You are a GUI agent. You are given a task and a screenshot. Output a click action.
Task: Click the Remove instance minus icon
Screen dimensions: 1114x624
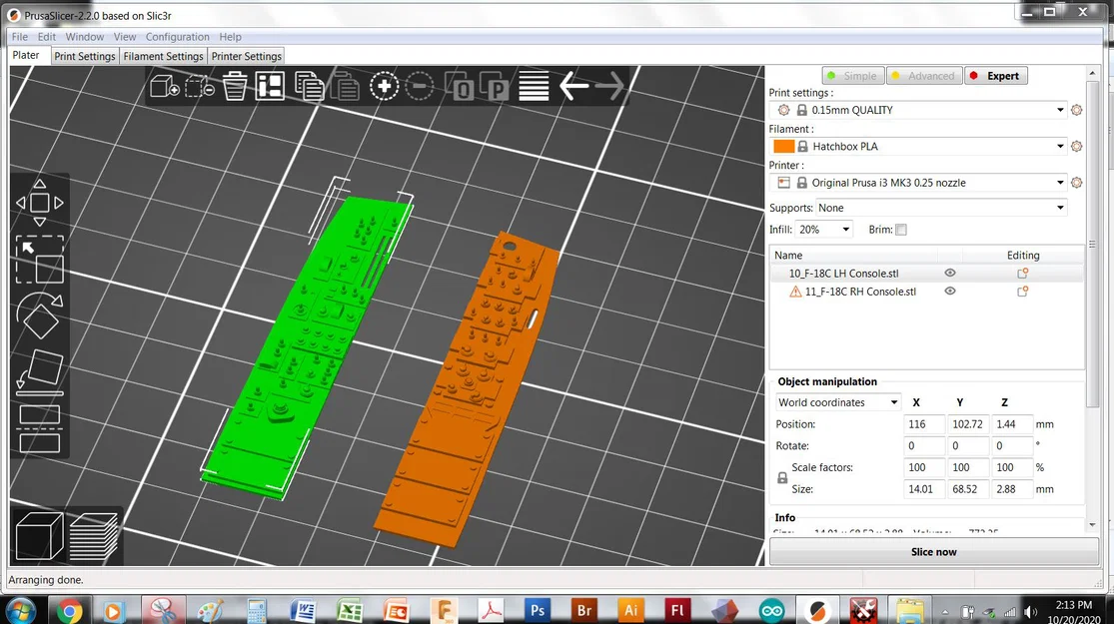click(x=420, y=87)
